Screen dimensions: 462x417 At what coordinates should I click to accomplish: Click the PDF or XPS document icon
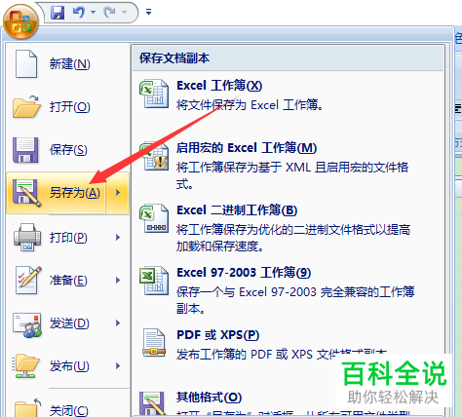154,343
